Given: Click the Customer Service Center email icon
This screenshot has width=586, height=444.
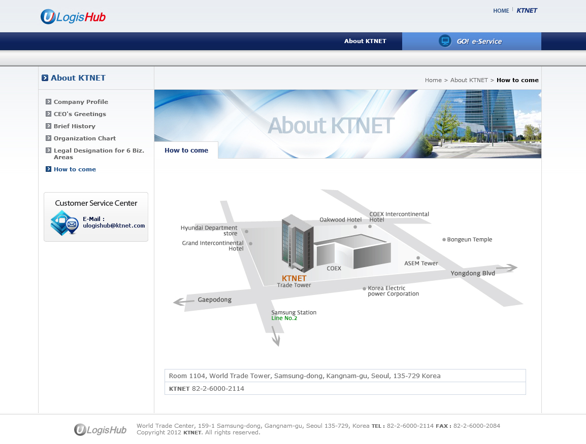Looking at the screenshot, I should [x=64, y=223].
